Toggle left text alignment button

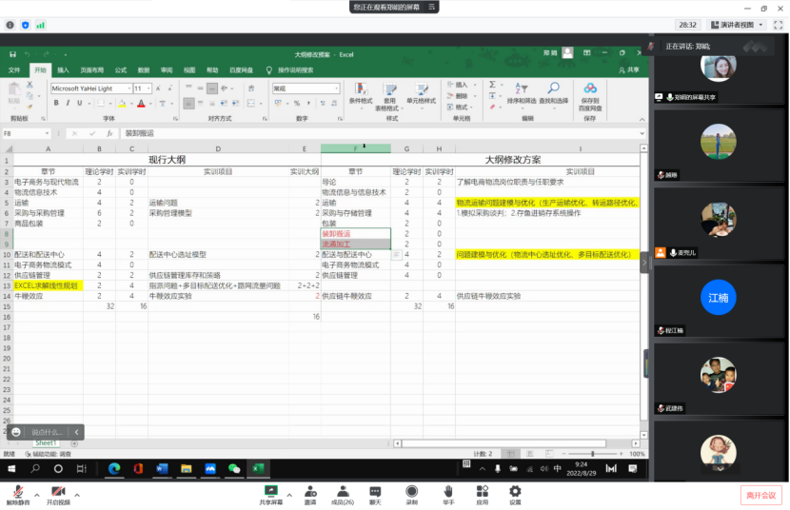tap(188, 103)
